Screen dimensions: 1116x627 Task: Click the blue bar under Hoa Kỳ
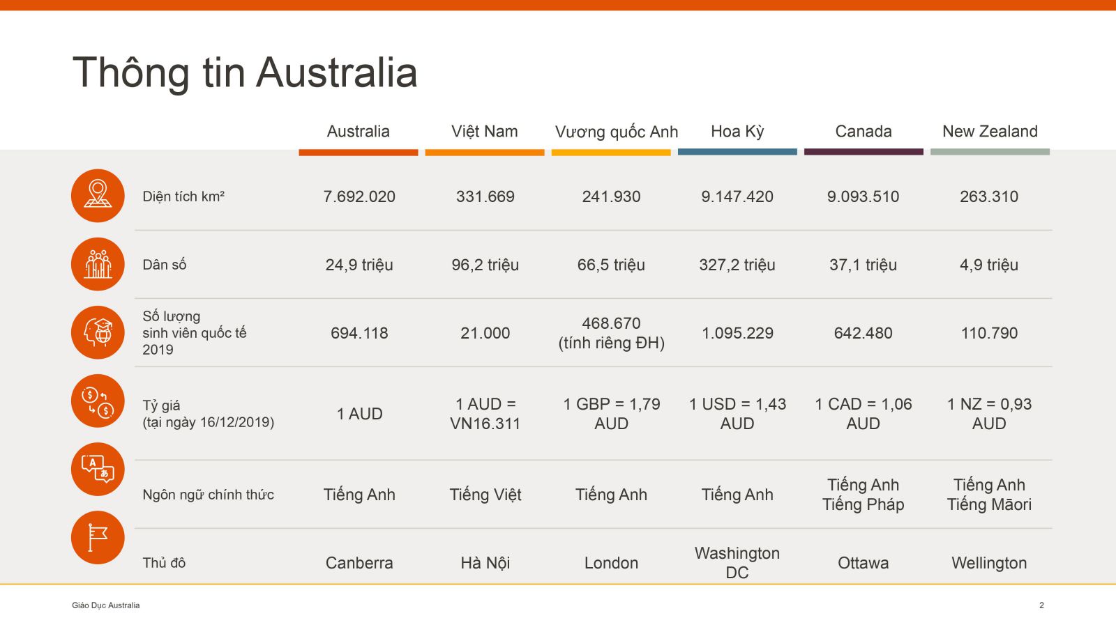[737, 152]
